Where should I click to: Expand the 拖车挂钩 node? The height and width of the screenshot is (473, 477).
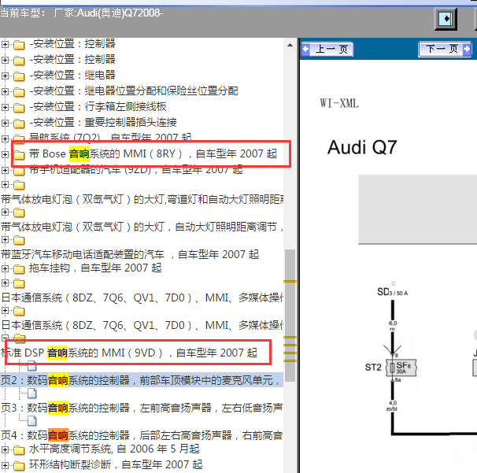point(5,268)
